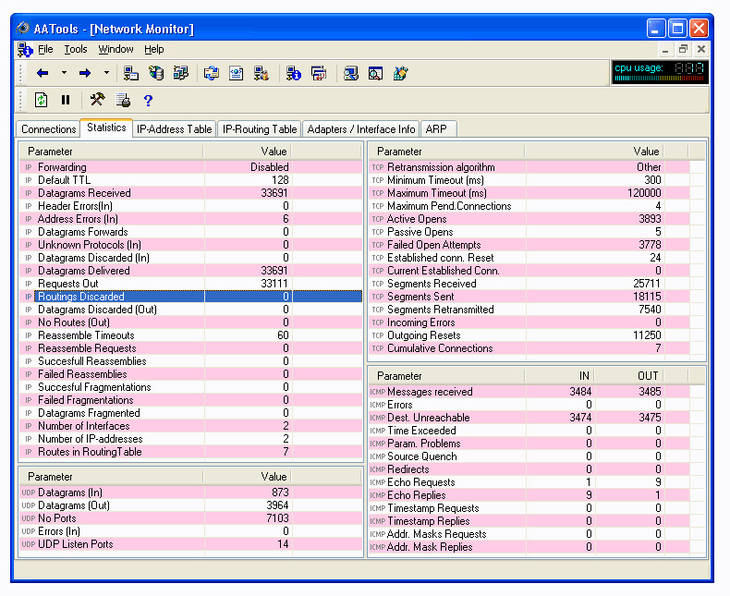730x596 pixels.
Task: Open the Tools menu
Action: pos(76,49)
